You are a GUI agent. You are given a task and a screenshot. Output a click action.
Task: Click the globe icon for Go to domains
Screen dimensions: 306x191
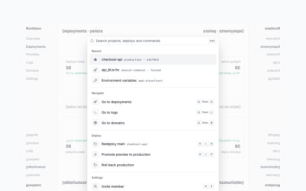click(x=96, y=123)
